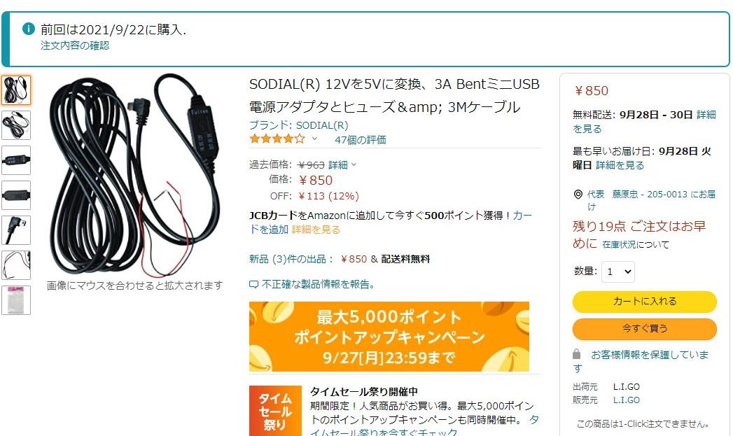Expand the star rating dropdown chevron

[314, 139]
